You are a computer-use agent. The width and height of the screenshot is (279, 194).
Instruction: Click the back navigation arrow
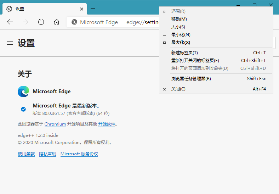pyautogui.click(x=10, y=22)
